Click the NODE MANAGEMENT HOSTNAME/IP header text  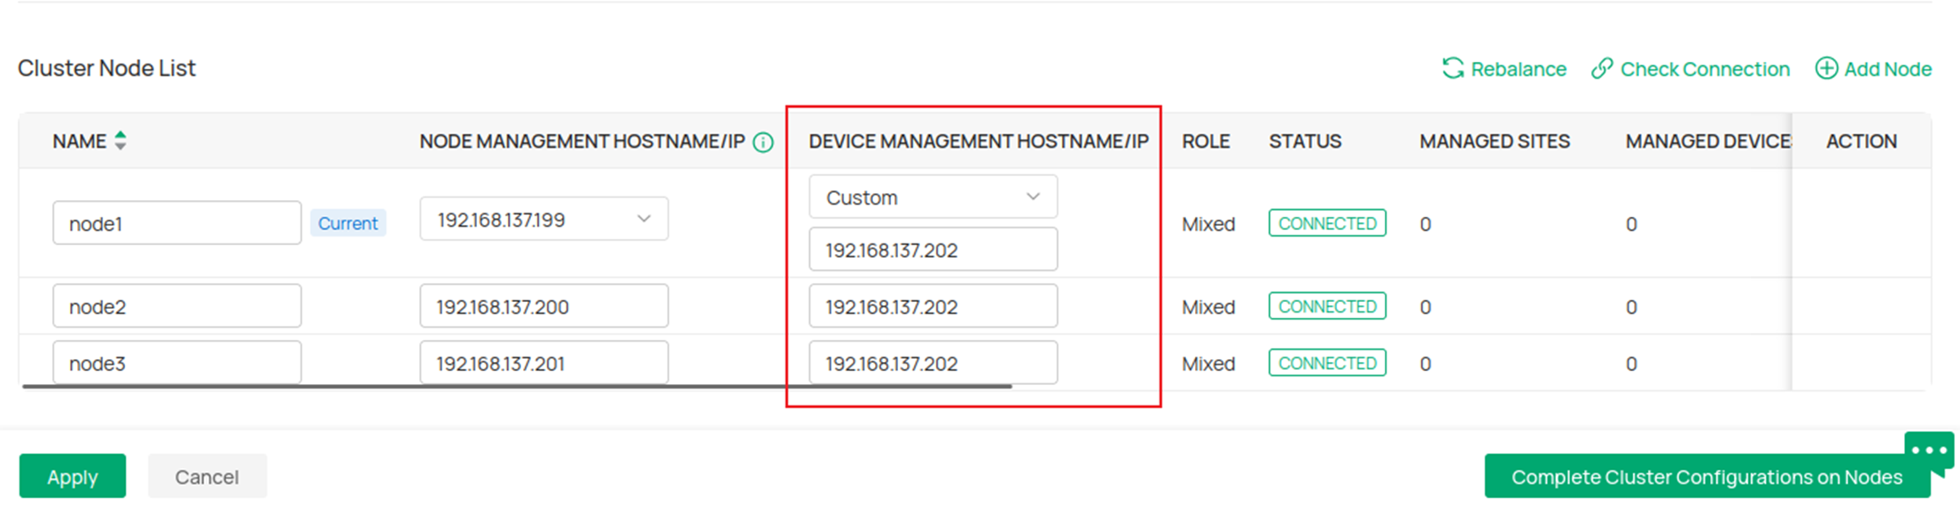coord(582,142)
